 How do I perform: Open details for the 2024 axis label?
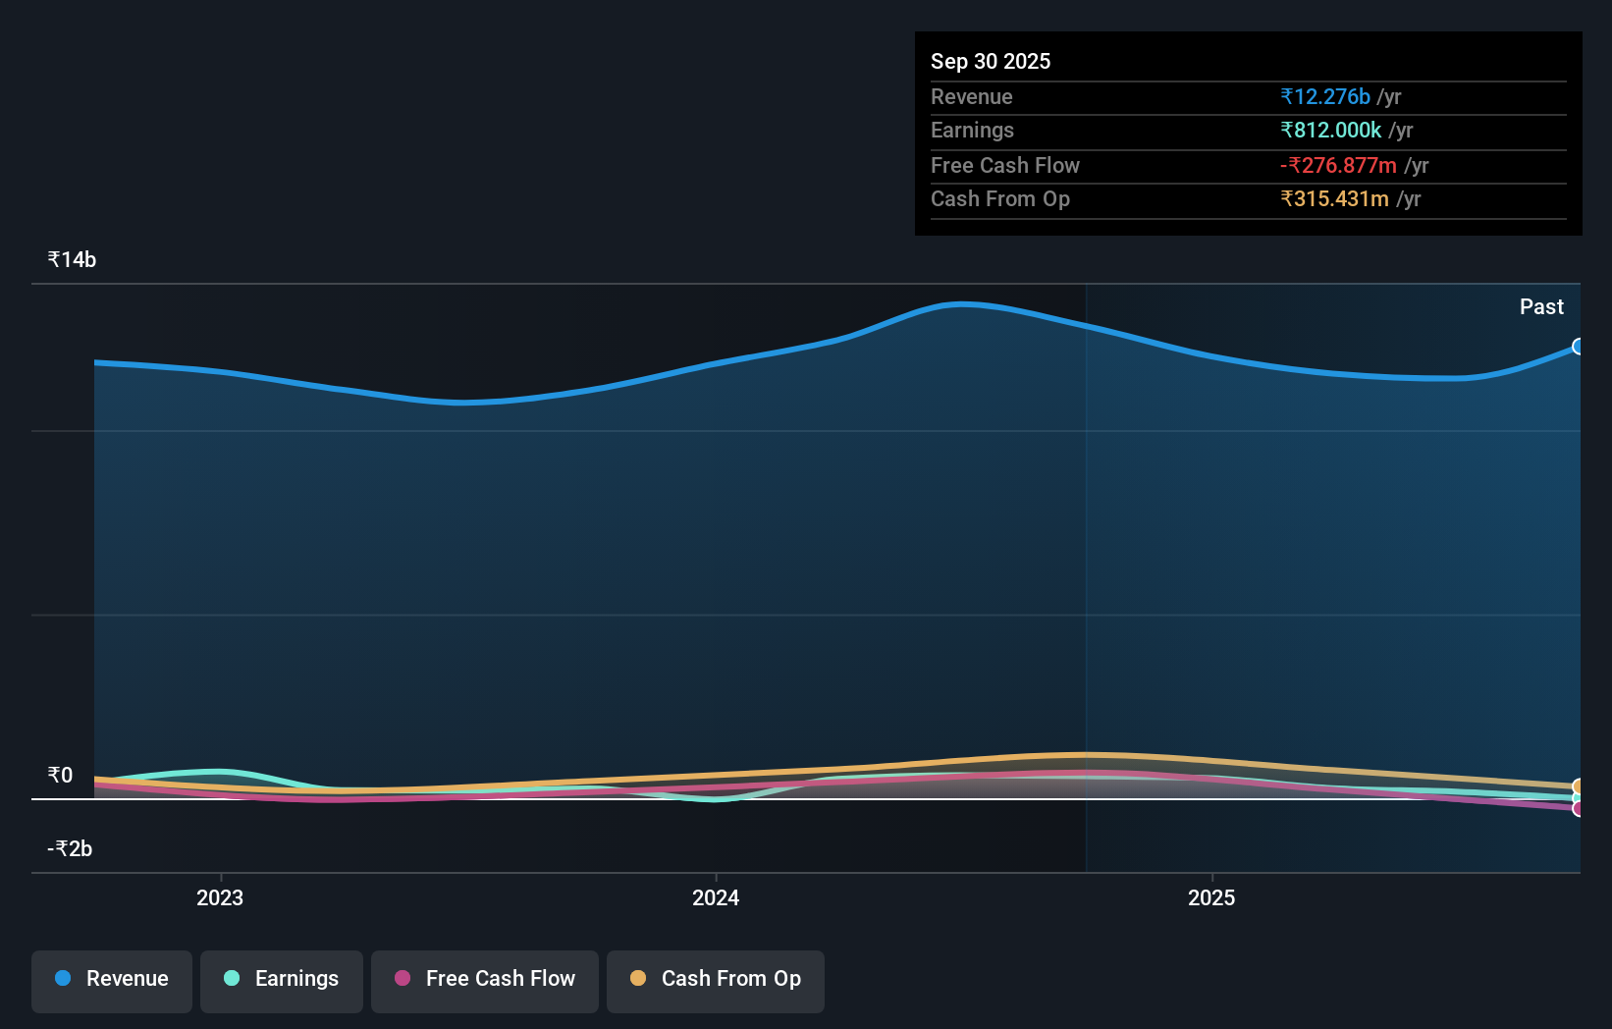pyautogui.click(x=716, y=897)
